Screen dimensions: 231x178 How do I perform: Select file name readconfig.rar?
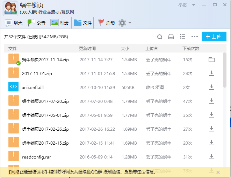pyautogui.click(x=37, y=157)
